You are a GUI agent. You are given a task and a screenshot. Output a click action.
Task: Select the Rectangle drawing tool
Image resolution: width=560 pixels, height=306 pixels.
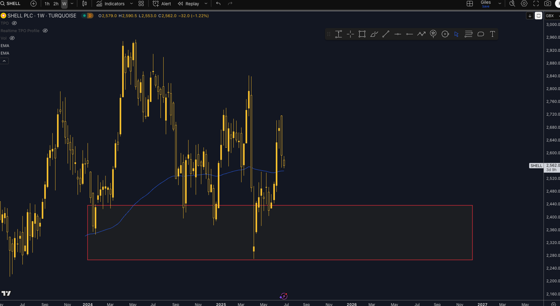[362, 34]
